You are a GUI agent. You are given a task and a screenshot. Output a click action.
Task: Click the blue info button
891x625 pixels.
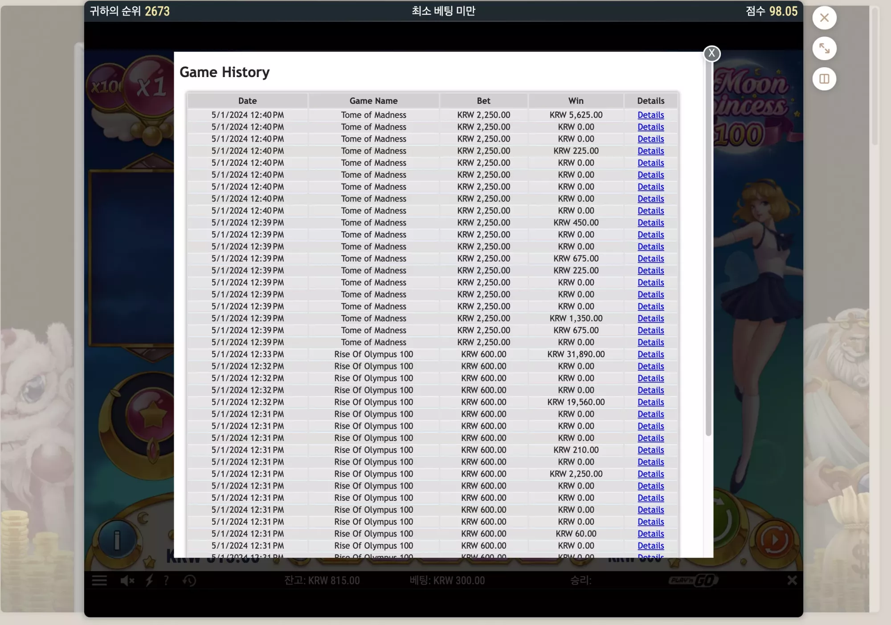(117, 540)
